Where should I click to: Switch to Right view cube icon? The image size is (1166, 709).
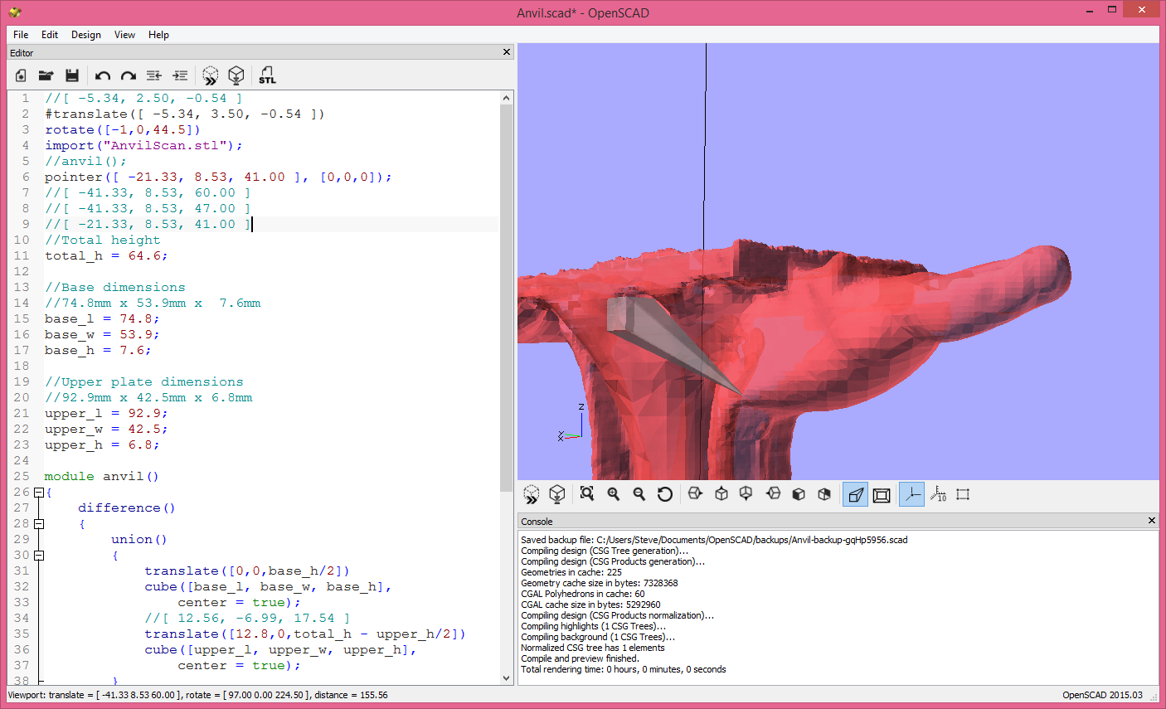pyautogui.click(x=695, y=494)
